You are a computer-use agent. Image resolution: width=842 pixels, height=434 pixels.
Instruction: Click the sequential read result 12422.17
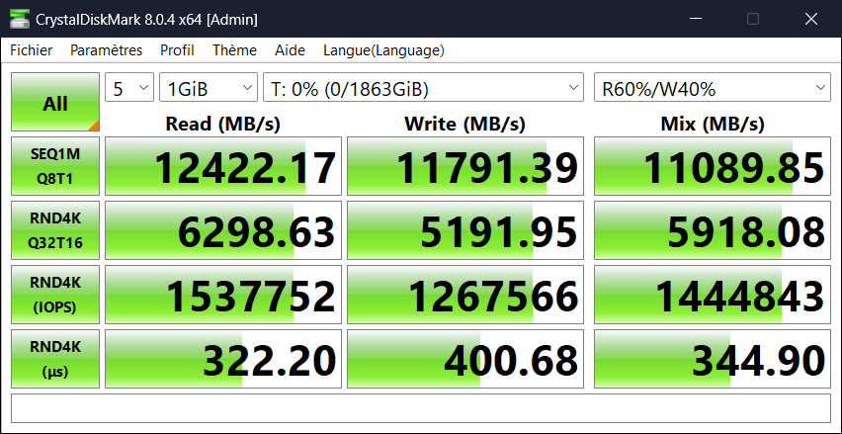[223, 167]
